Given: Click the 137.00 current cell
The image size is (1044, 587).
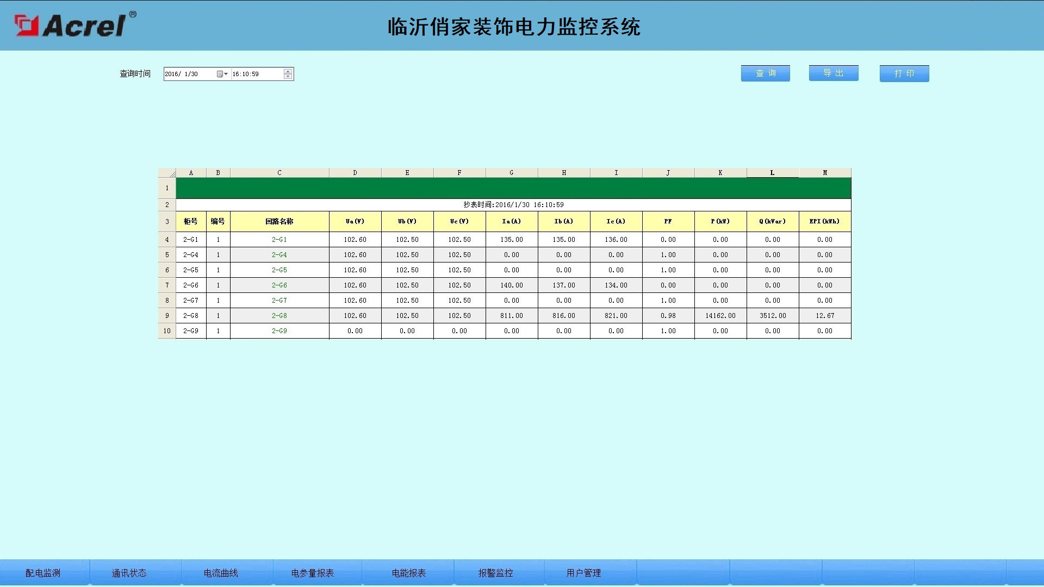Looking at the screenshot, I should [564, 285].
